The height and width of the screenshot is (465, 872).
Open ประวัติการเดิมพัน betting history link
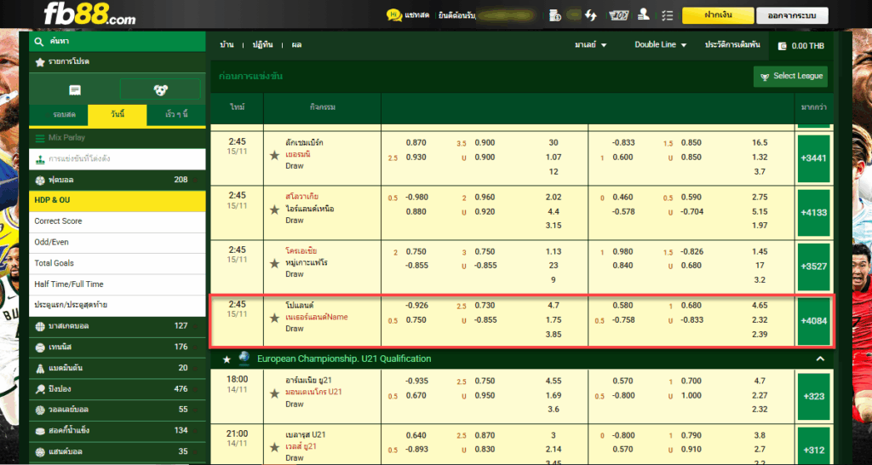732,45
